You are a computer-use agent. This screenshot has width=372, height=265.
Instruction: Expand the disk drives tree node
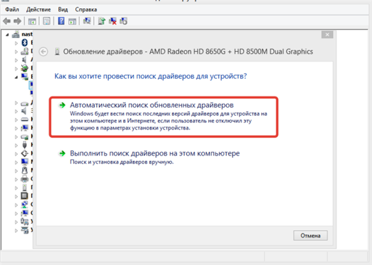click(x=16, y=103)
